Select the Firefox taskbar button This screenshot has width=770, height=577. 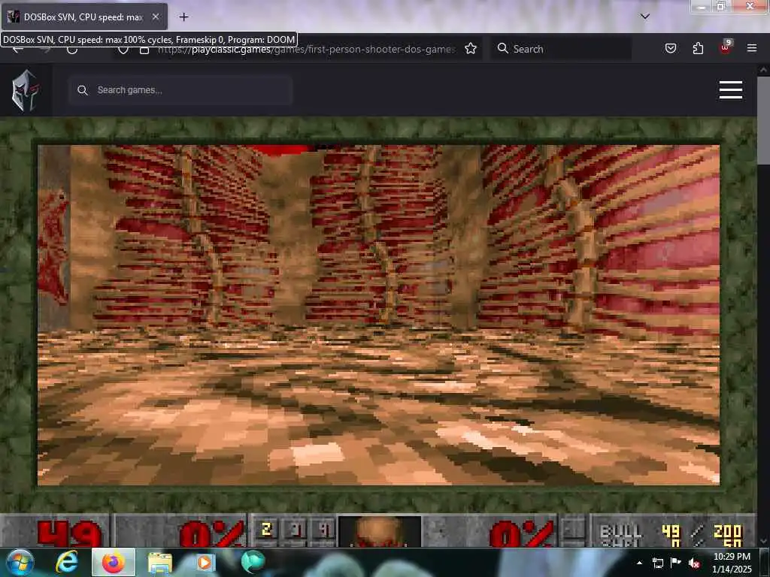click(x=114, y=563)
